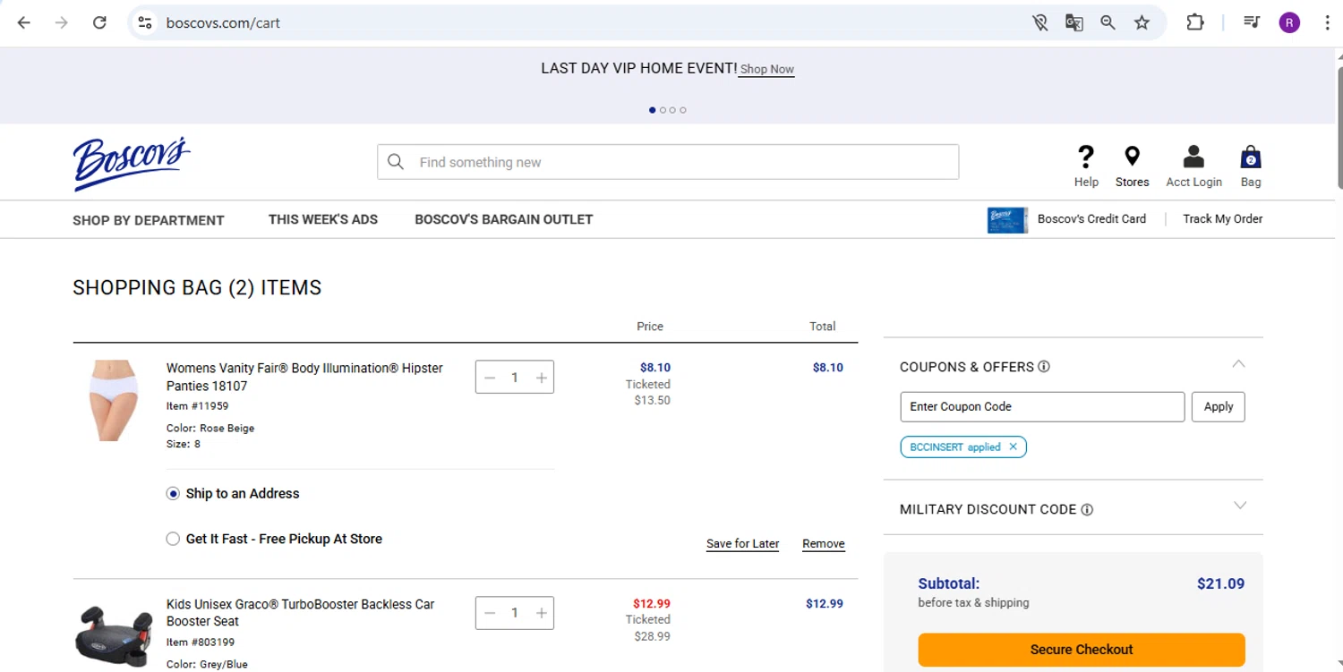Increase quantity of Graco booster seat
The width and height of the screenshot is (1343, 672).
pos(542,613)
